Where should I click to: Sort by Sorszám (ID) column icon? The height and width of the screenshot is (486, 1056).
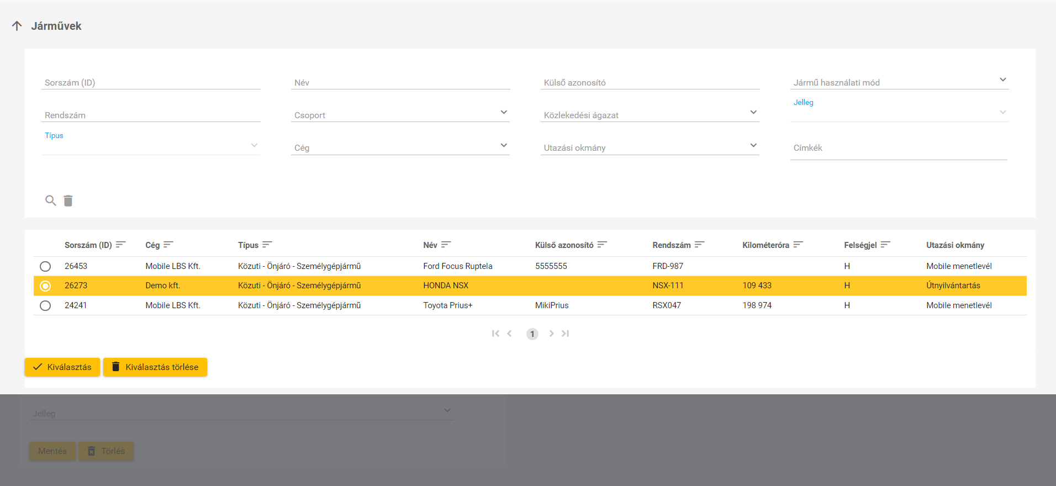pos(121,245)
